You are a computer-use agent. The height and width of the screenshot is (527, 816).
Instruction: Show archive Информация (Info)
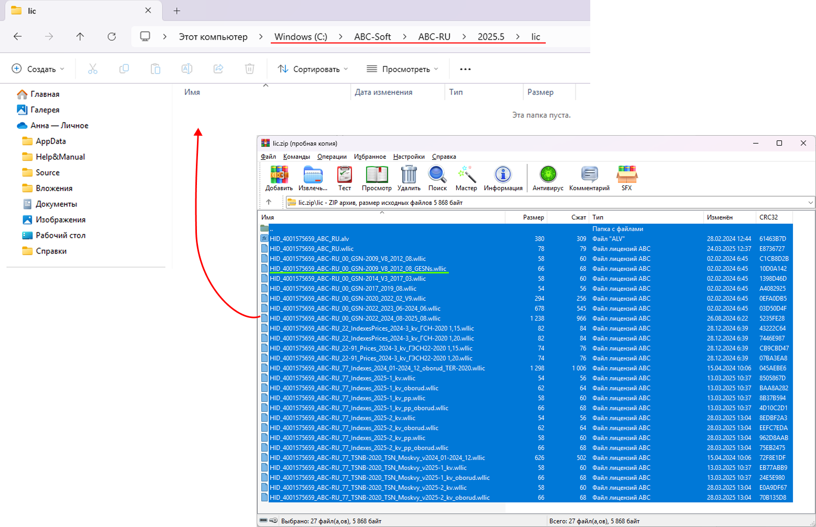(x=503, y=178)
